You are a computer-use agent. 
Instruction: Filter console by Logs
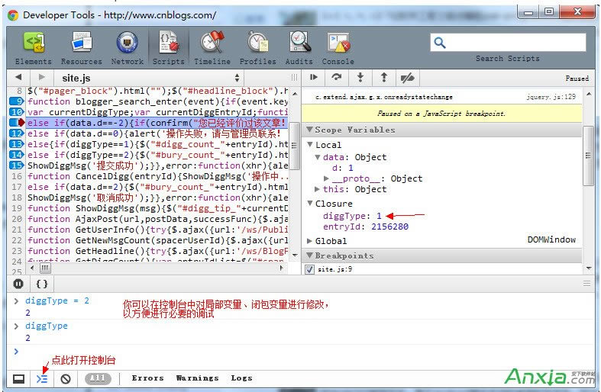[241, 378]
